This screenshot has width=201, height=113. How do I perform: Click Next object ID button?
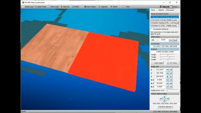tap(175, 40)
